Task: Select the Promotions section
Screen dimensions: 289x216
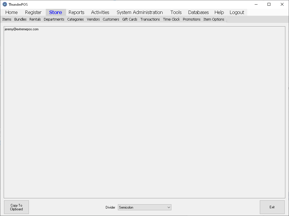Action: 191,19
